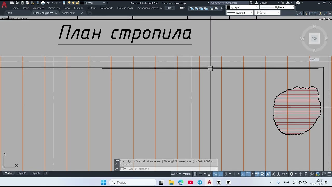Viewport: 332px width, 187px height.
Task: Save the drawing with Save icon
Action: click(x=22, y=3)
